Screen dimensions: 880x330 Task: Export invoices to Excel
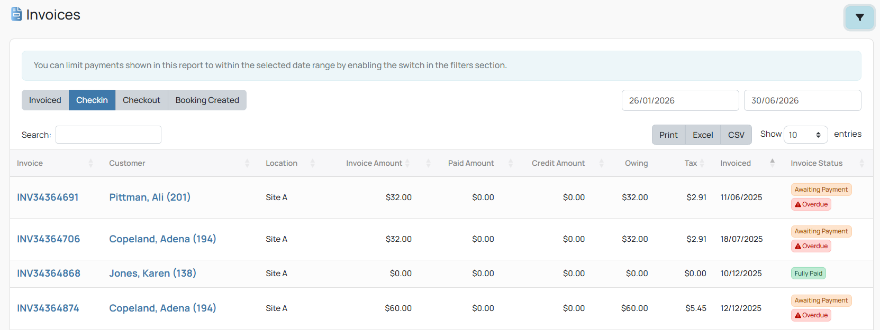703,135
